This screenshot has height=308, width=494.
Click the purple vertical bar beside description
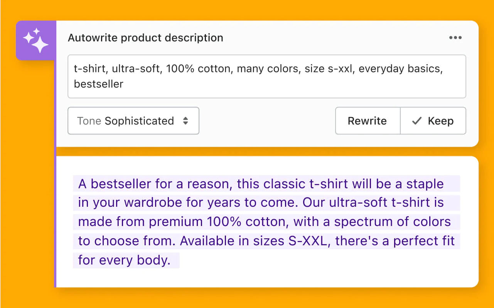coord(55,216)
